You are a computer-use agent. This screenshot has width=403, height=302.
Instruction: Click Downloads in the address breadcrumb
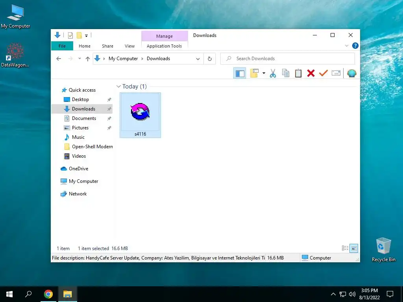click(x=158, y=59)
